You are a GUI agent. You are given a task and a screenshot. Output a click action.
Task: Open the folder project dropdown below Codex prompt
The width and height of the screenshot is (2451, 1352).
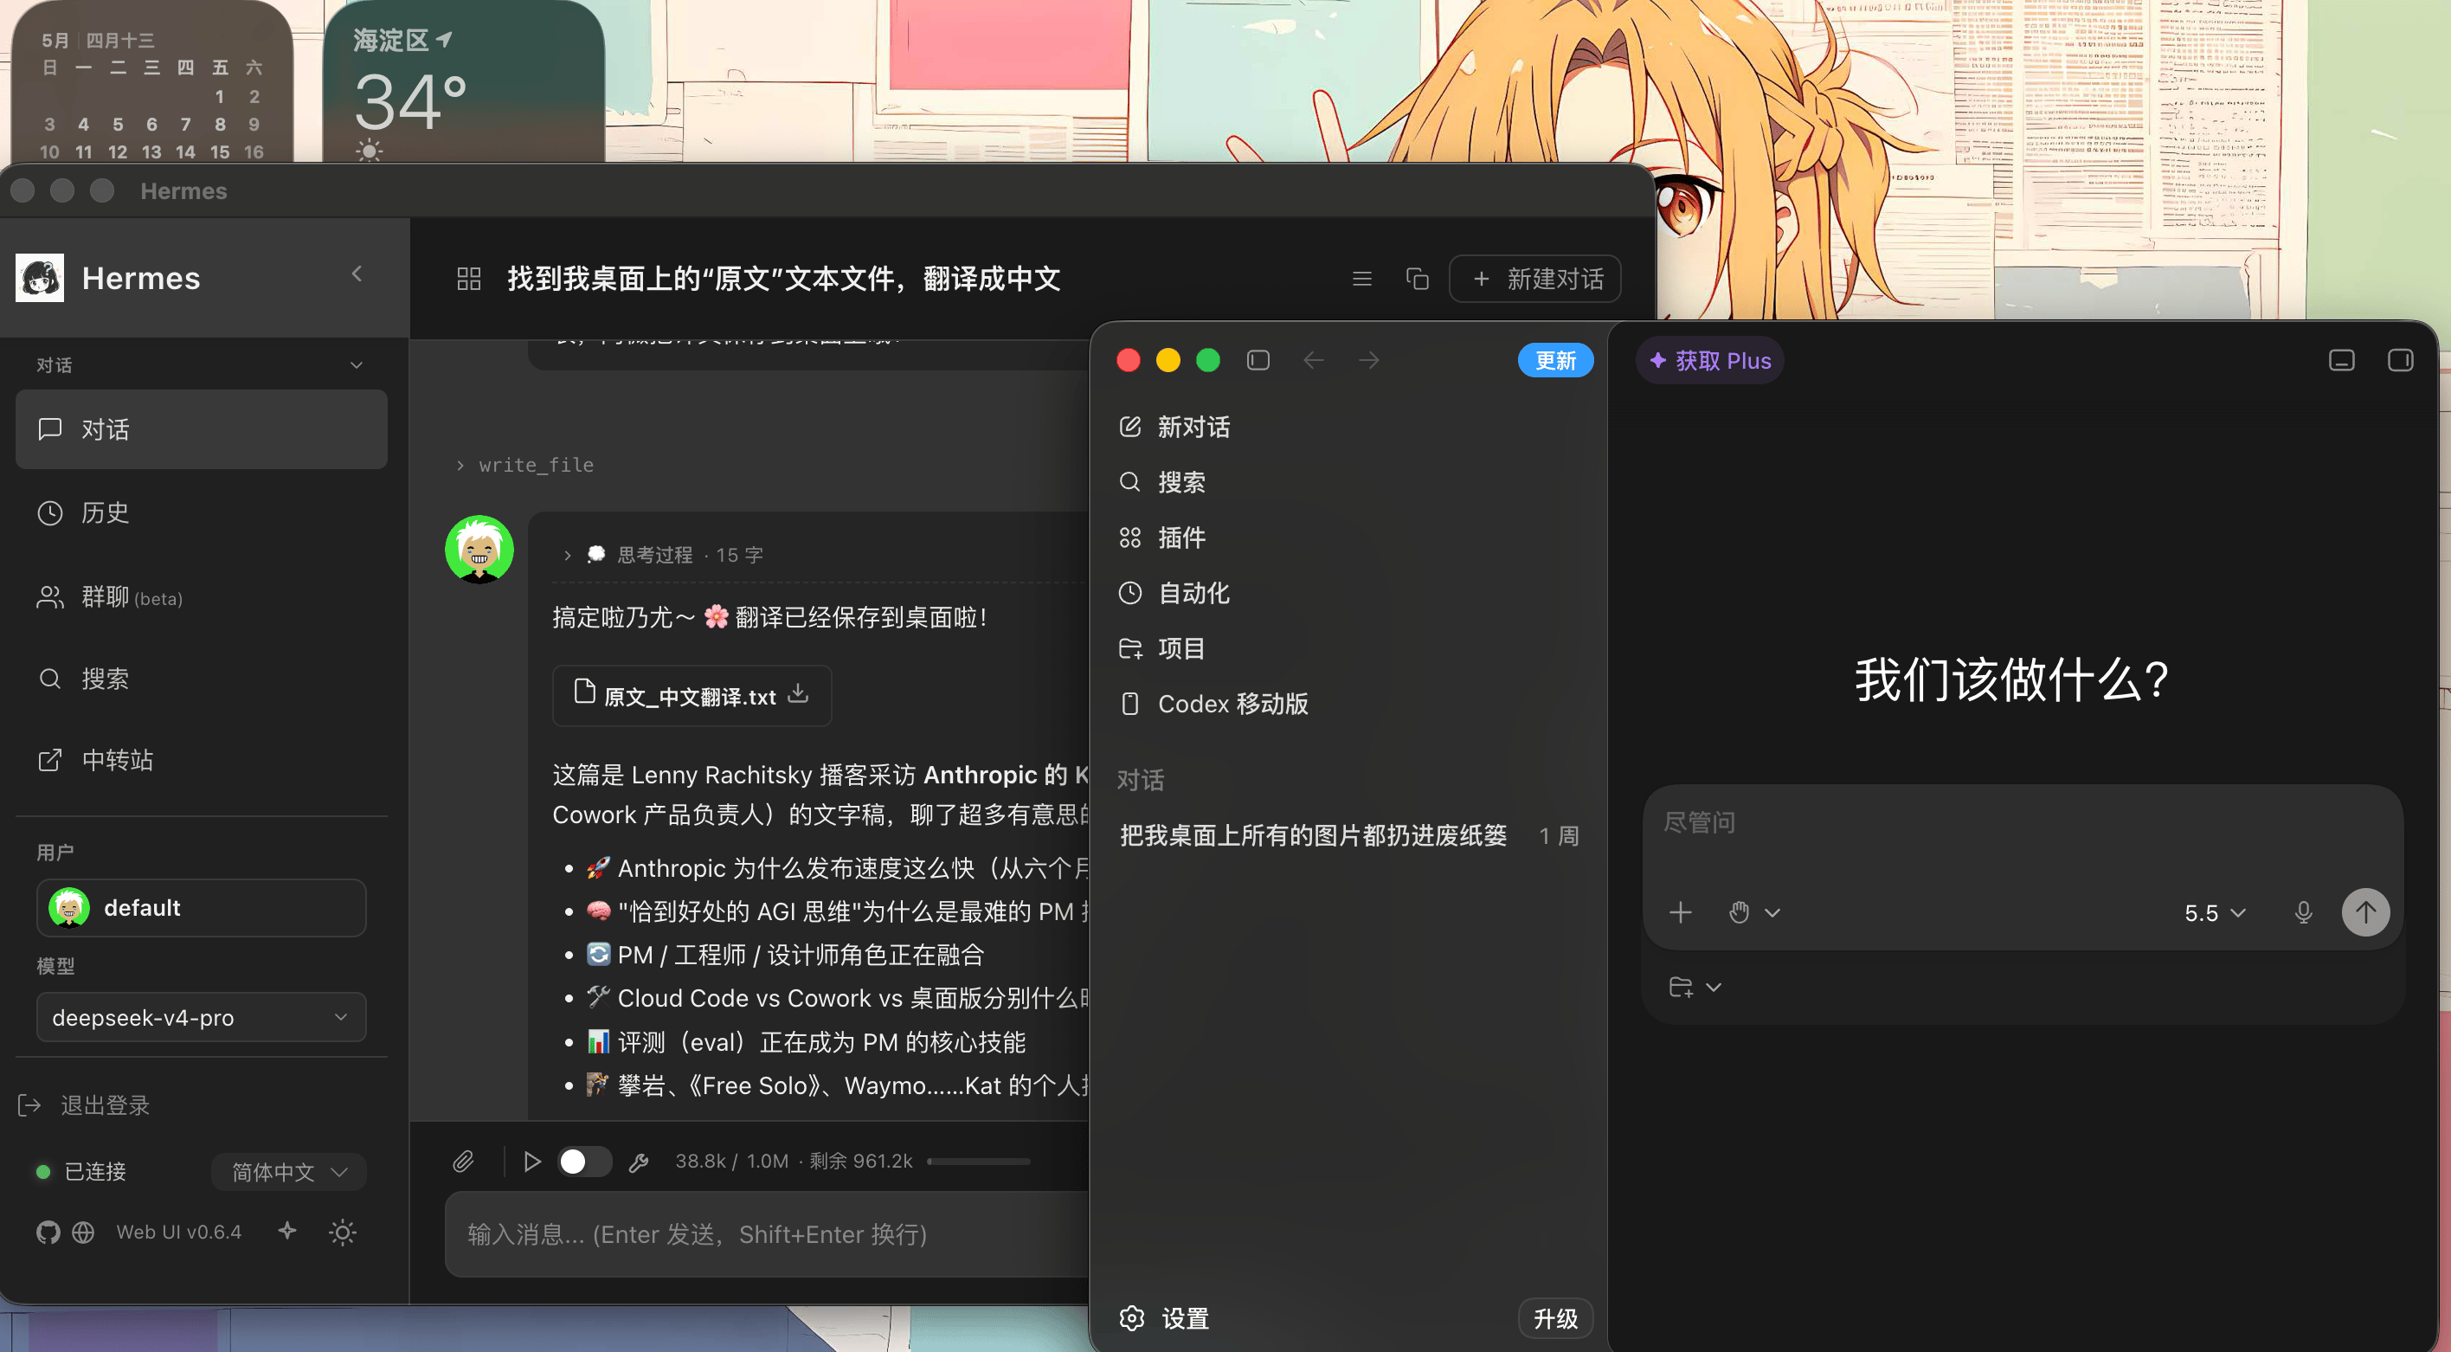tap(1695, 987)
